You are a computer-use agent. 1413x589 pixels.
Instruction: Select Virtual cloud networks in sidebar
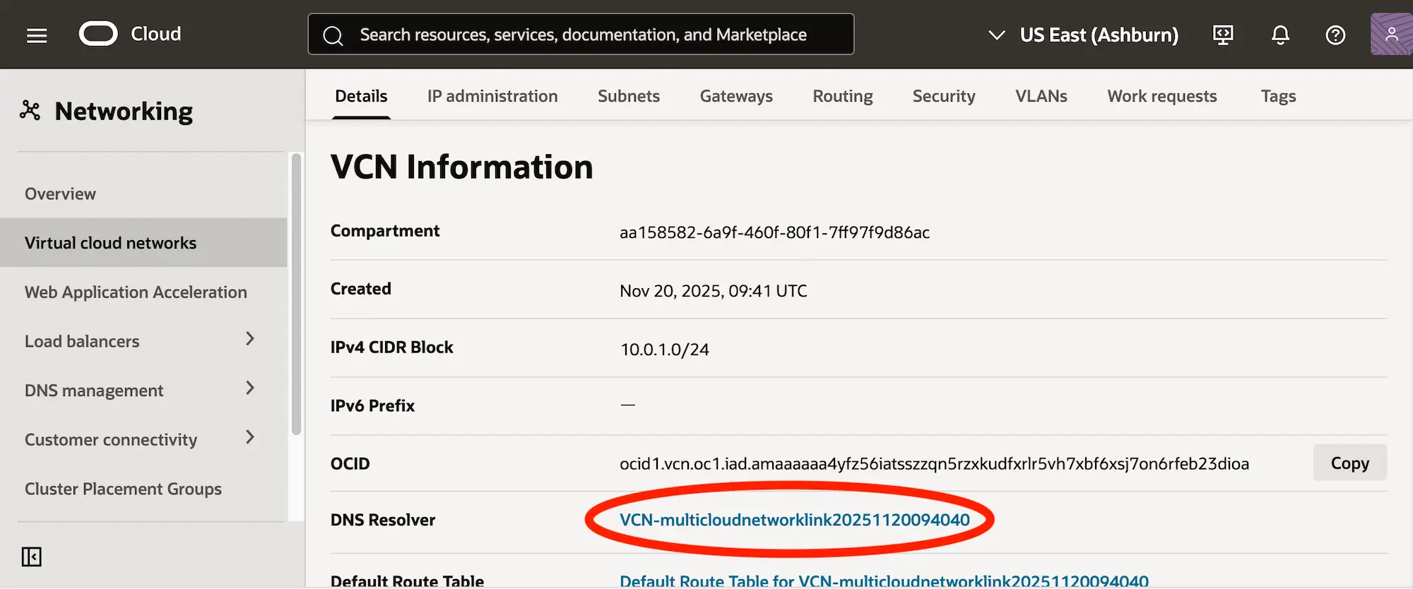point(143,242)
